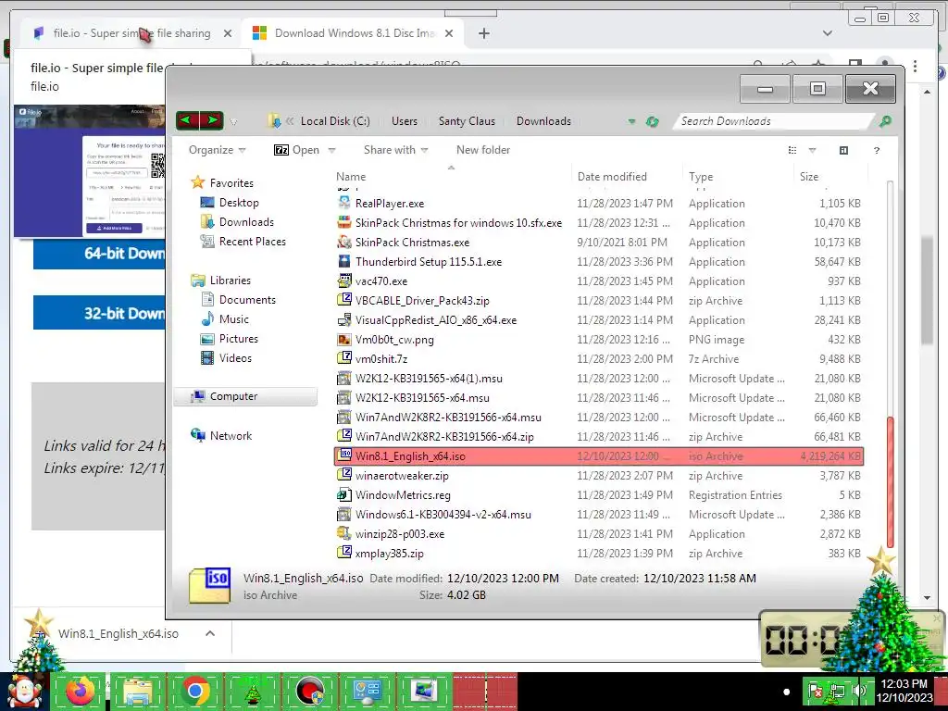
Task: Click the Thunderbird Setup file icon
Action: 344,261
